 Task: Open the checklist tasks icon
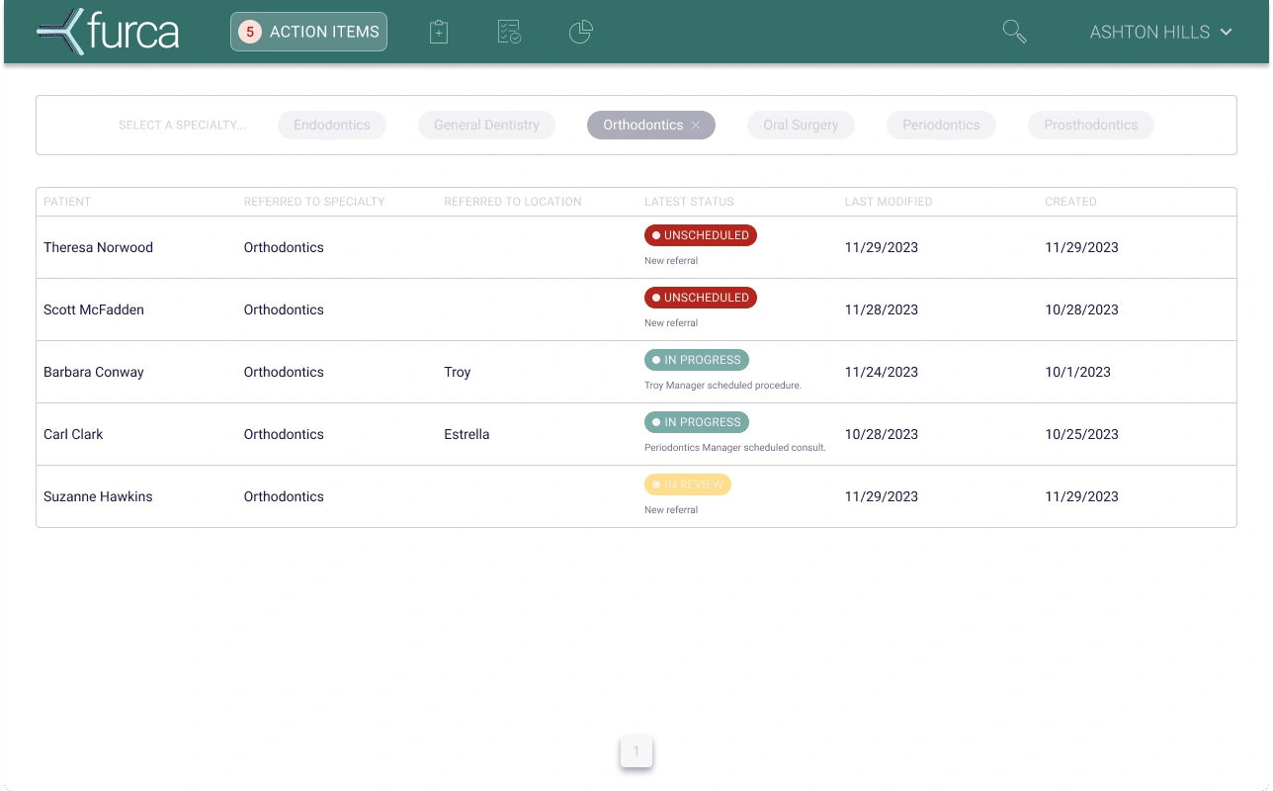click(x=509, y=32)
